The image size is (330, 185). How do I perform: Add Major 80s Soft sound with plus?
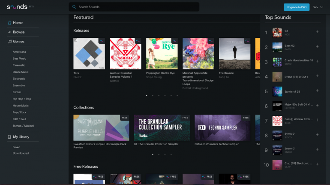pos(317,105)
